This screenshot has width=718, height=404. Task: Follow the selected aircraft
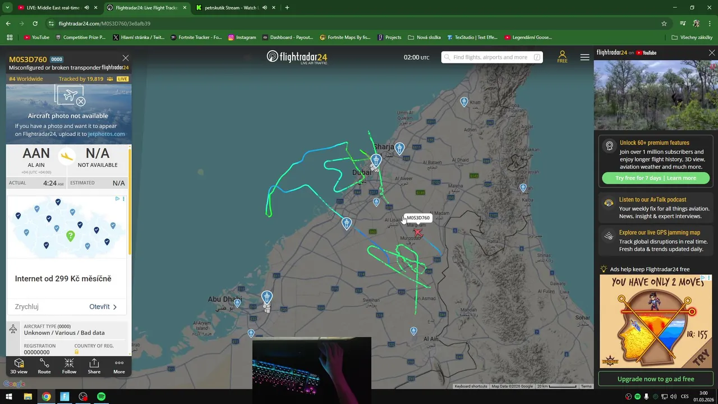coord(69,366)
